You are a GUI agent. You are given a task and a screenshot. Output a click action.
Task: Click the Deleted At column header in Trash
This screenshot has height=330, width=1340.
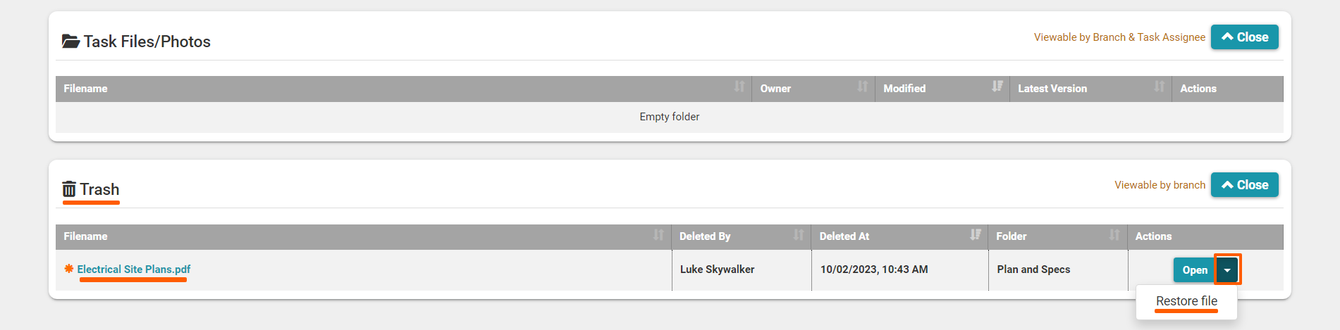pyautogui.click(x=844, y=236)
